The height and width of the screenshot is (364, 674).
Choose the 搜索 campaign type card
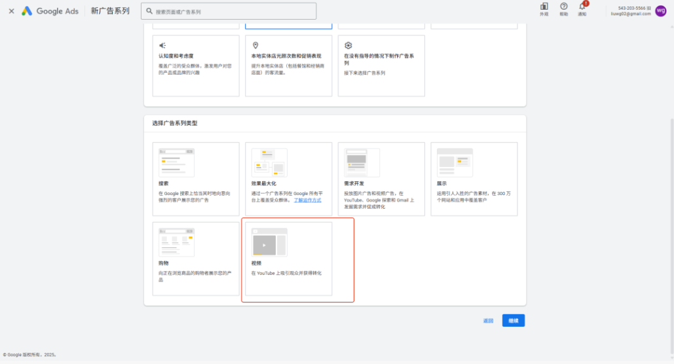tap(196, 179)
